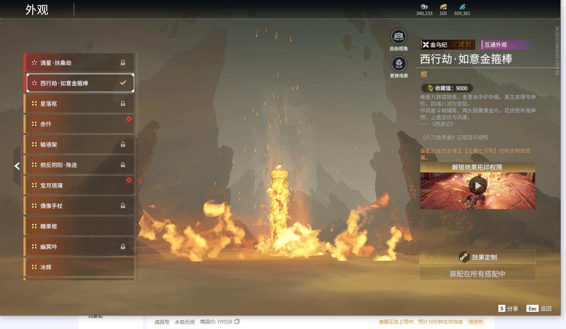Click the 待发布 status label

[476, 322]
